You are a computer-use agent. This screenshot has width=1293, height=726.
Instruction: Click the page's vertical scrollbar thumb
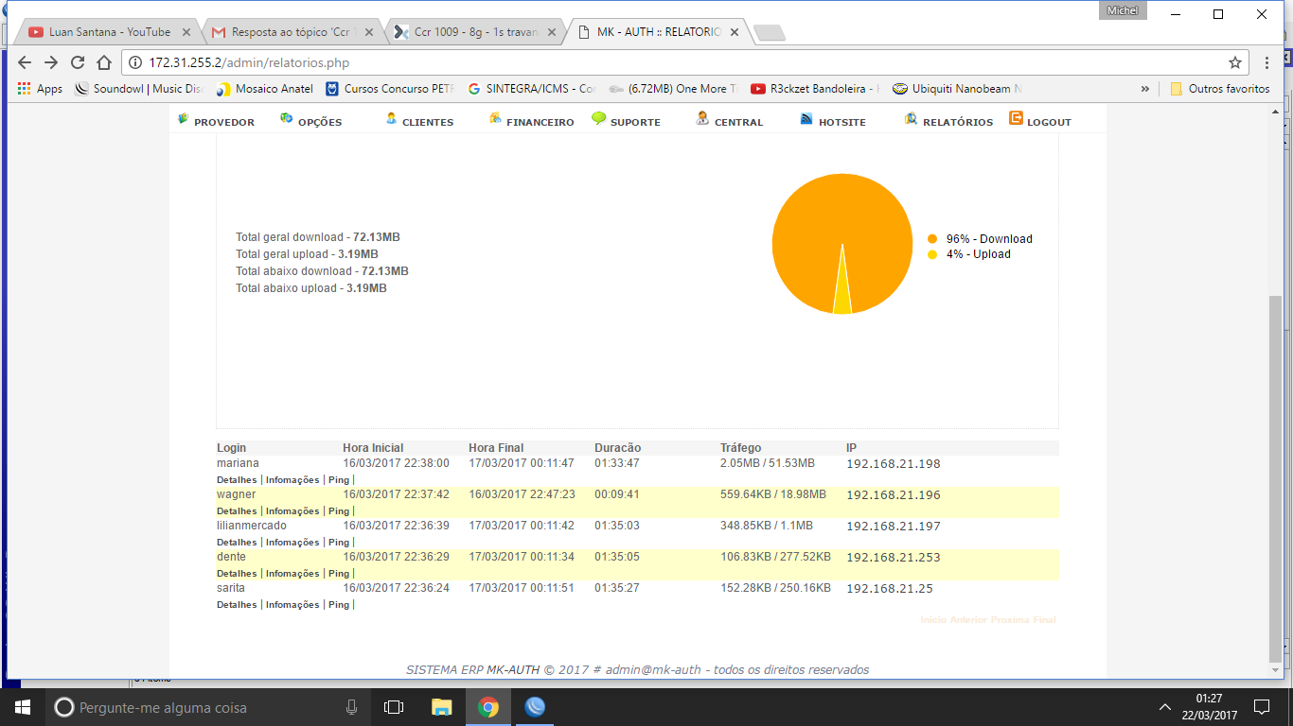pyautogui.click(x=1276, y=477)
